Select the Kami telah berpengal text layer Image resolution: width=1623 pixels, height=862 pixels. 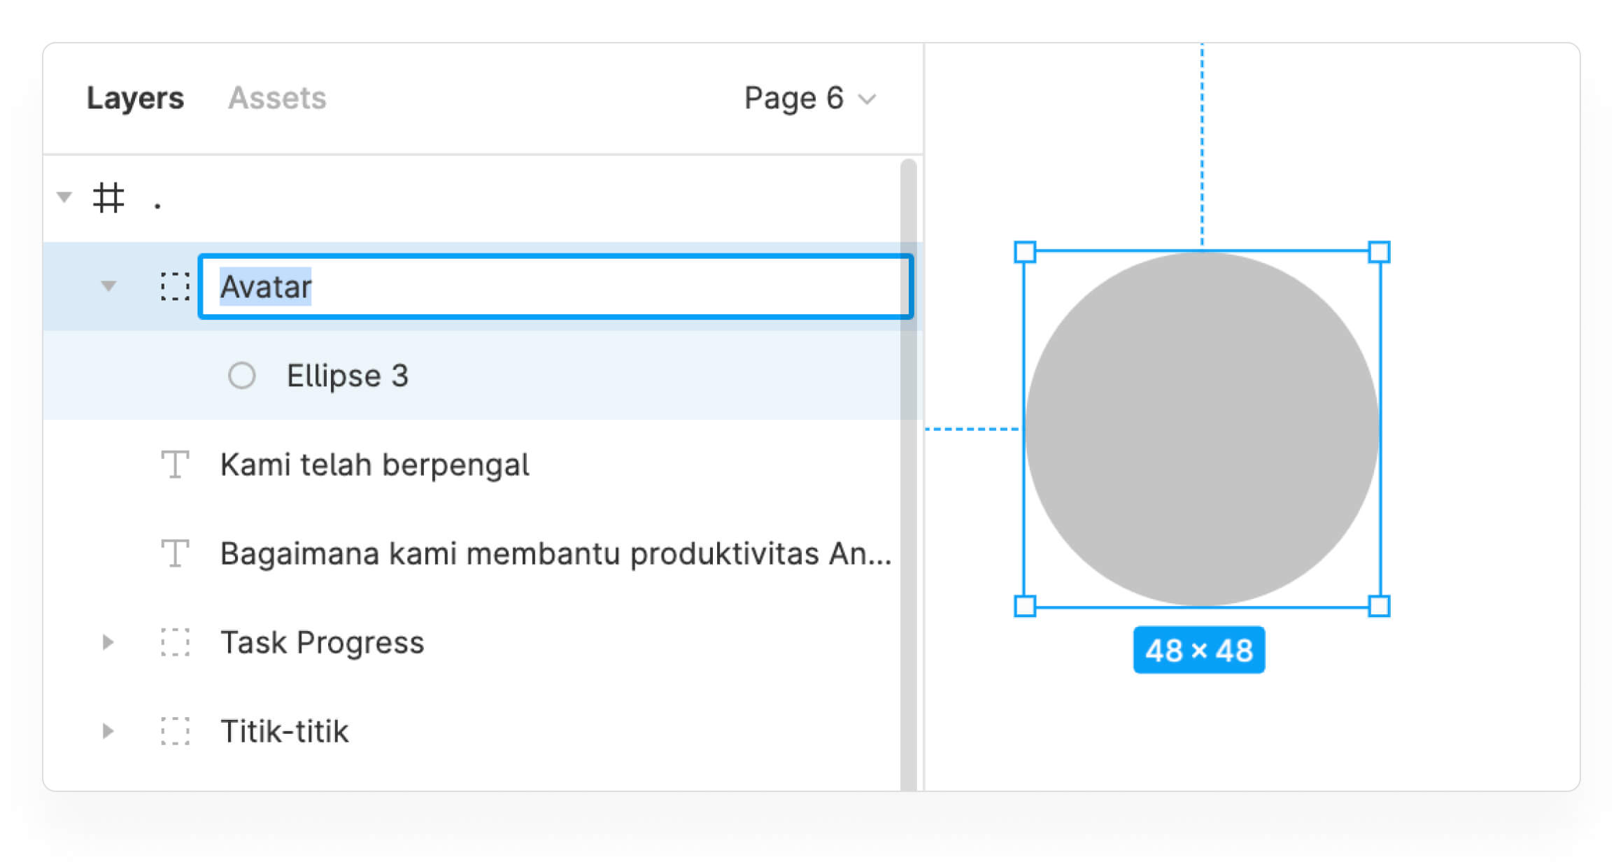pyautogui.click(x=374, y=465)
